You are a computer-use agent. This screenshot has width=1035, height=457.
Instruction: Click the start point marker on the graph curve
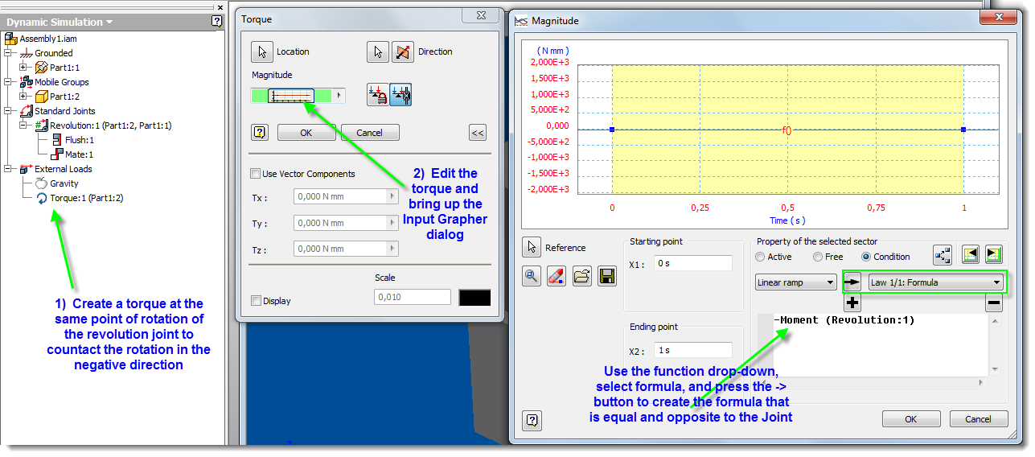(x=612, y=130)
